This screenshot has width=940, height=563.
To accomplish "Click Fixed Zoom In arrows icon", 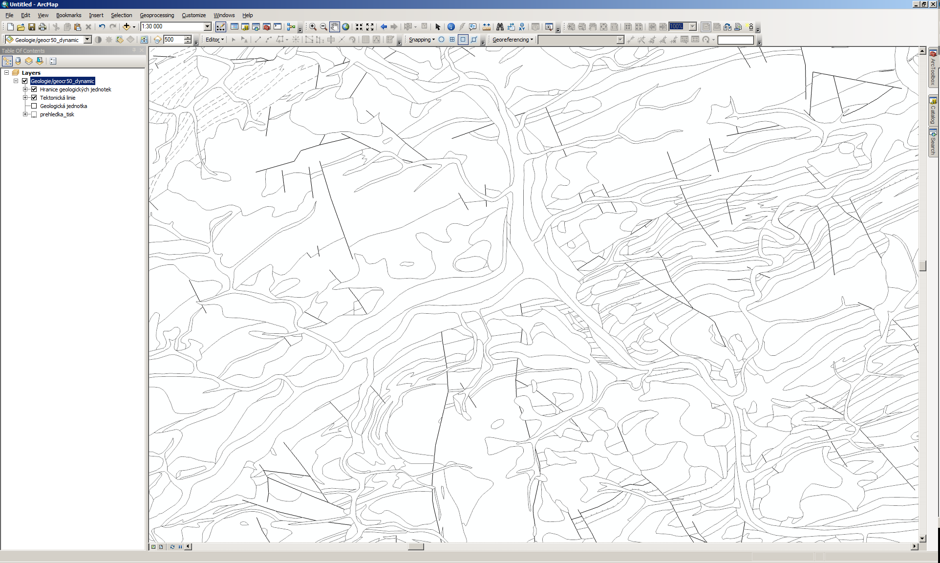I will pos(359,27).
